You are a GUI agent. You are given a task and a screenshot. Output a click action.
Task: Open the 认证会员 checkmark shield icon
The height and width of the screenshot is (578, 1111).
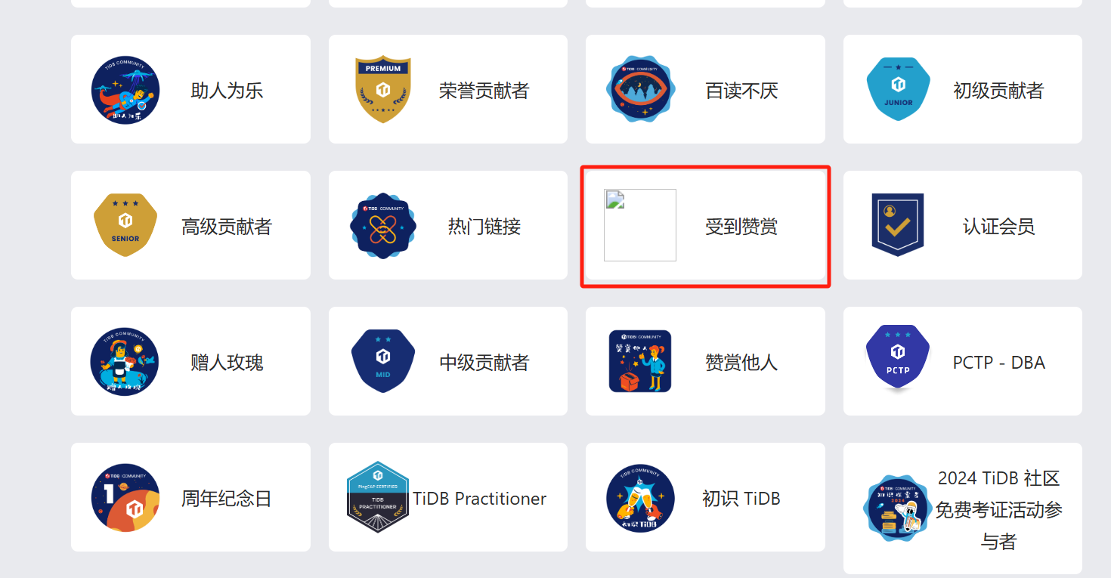click(x=898, y=225)
